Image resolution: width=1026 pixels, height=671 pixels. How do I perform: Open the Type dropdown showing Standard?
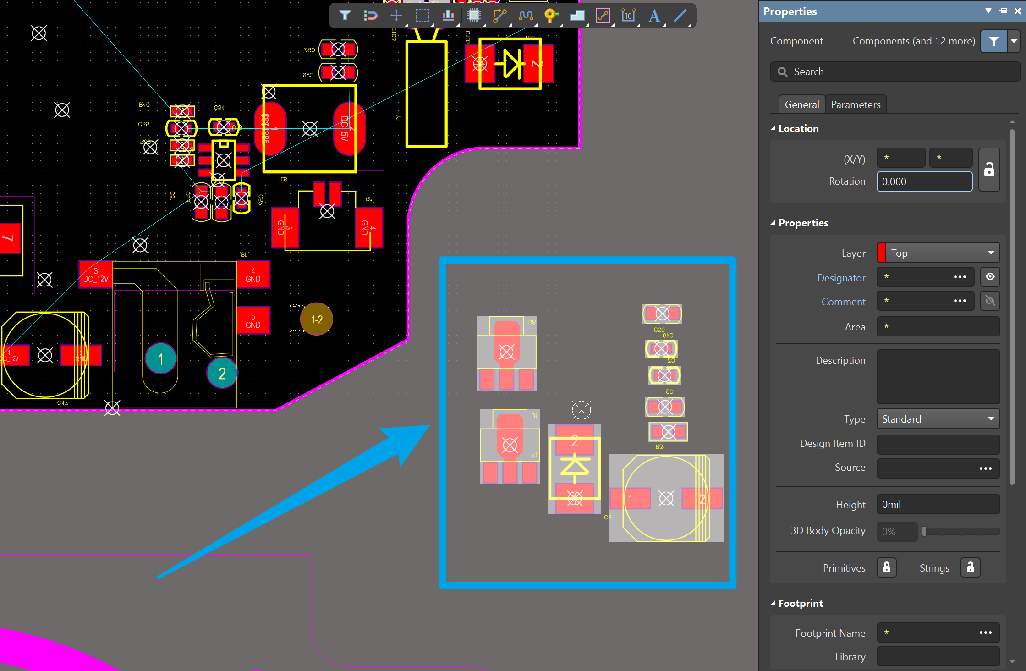click(938, 419)
